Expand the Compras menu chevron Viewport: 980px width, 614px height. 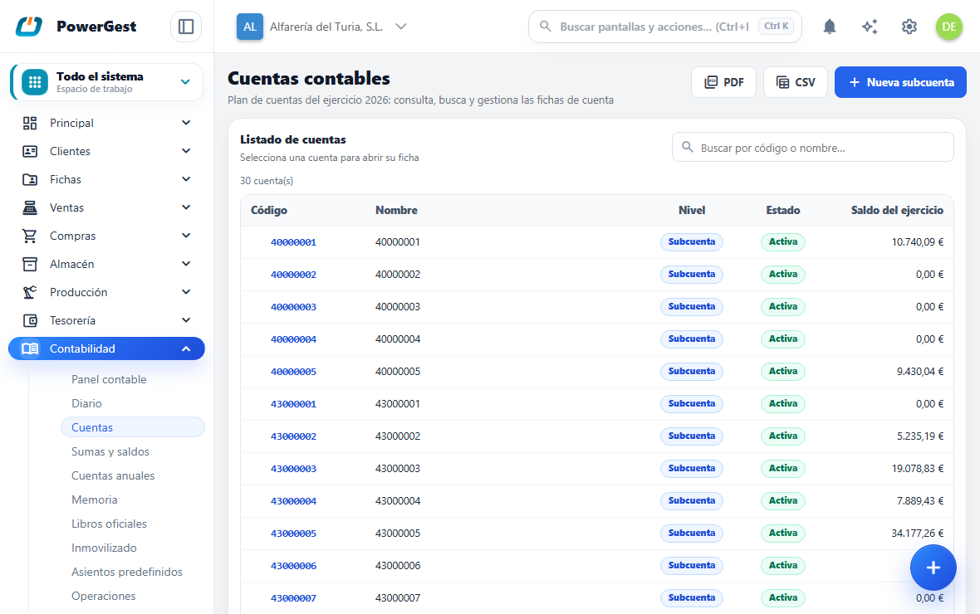coord(186,236)
